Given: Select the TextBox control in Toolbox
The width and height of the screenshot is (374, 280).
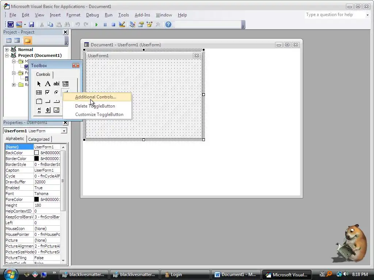Looking at the screenshot, I should 56,84.
